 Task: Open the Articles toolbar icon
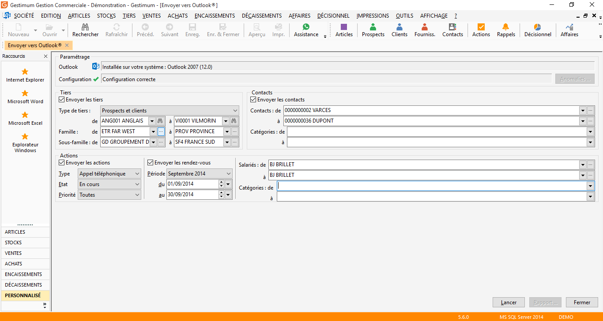(344, 27)
